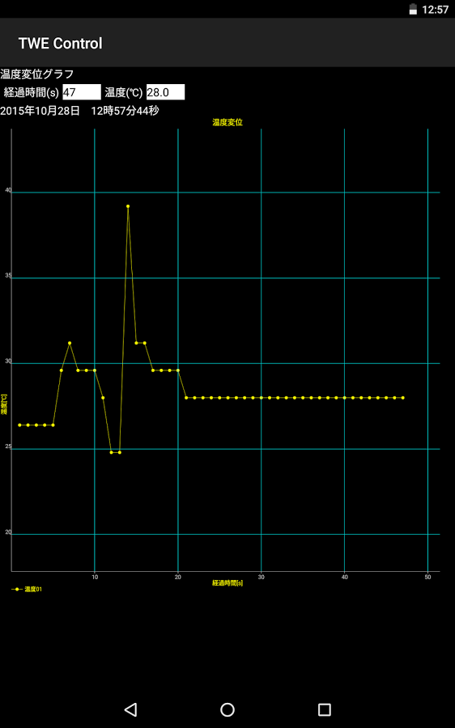The image size is (455, 728).
Task: Tap the Android home circle icon
Action: 227,709
